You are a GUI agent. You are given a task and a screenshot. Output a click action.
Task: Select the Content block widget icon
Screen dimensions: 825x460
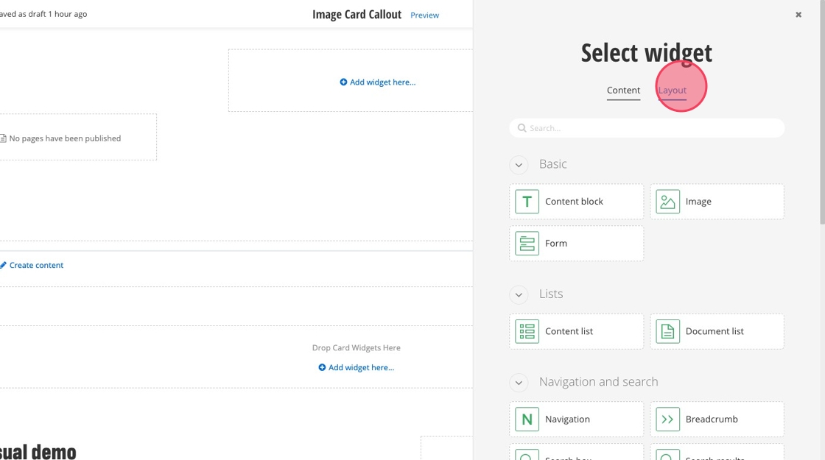[527, 202]
